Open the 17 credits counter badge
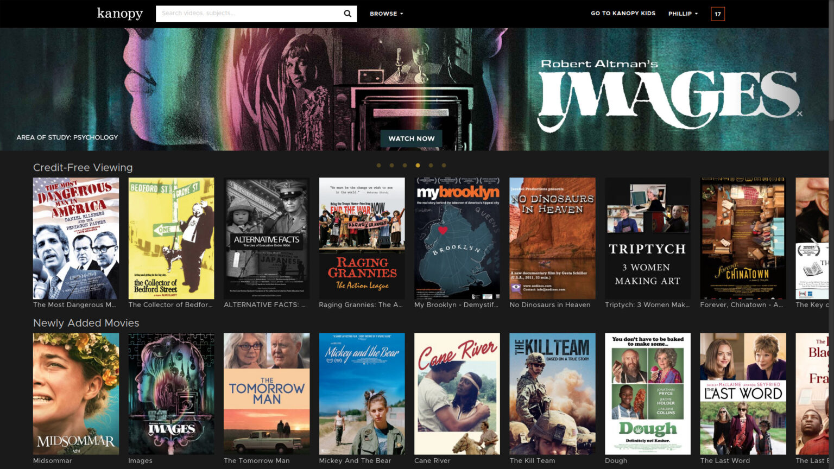This screenshot has height=469, width=834. 718,14
